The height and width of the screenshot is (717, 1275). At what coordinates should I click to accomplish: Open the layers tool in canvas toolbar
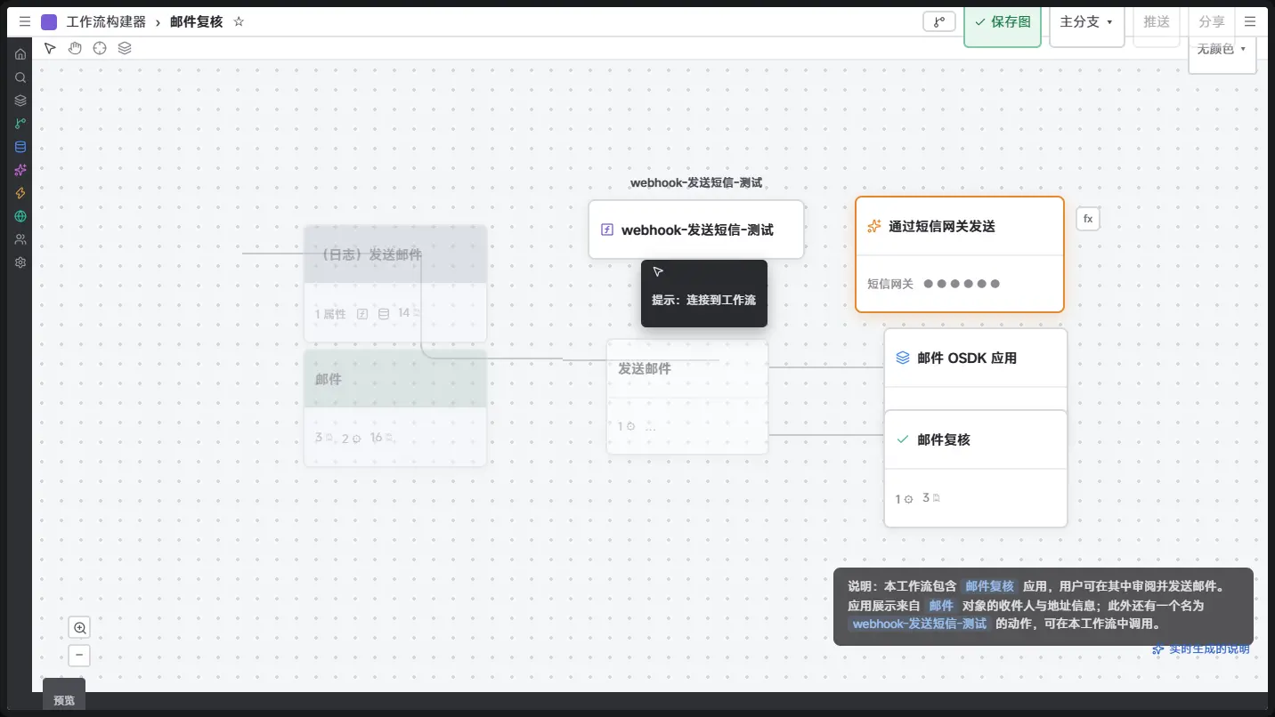pos(125,48)
